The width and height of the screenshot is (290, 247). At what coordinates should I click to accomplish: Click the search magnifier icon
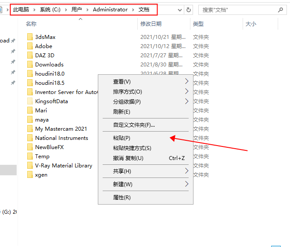(280, 10)
